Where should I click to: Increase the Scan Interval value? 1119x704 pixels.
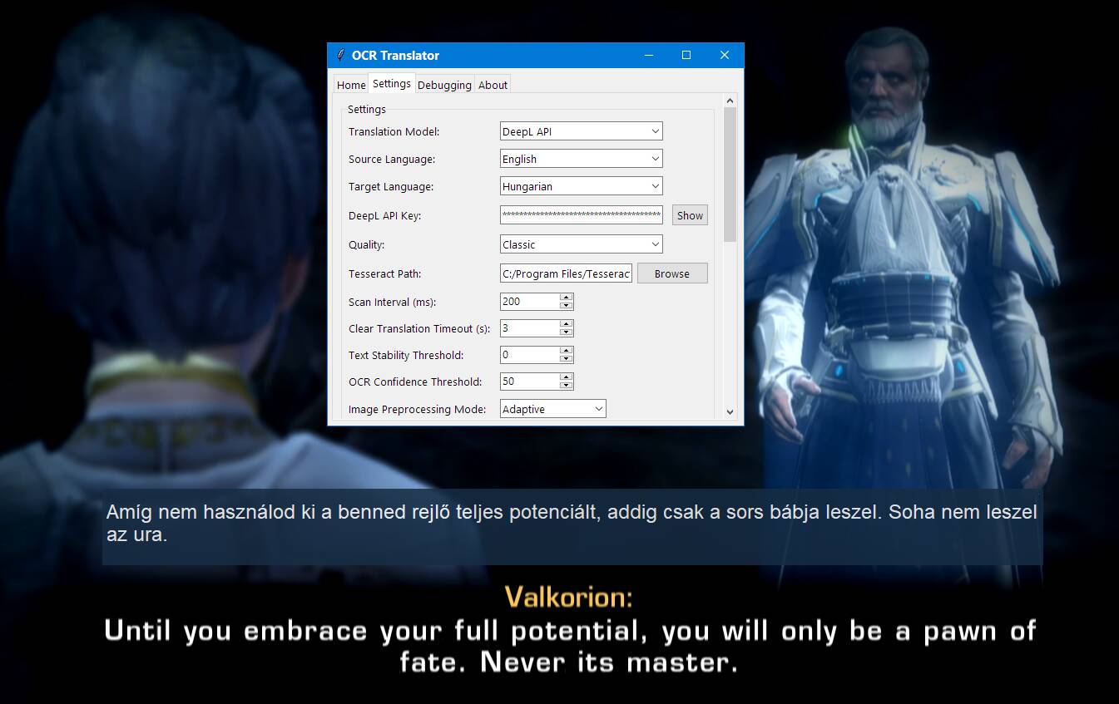point(567,298)
